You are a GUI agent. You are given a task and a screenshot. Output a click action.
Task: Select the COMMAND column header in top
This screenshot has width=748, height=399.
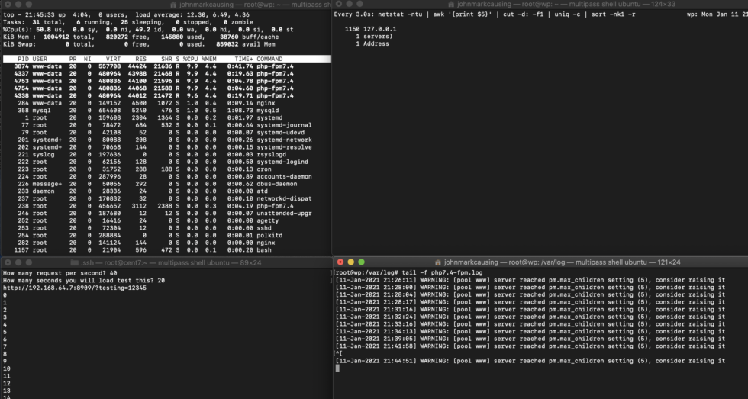pos(269,59)
